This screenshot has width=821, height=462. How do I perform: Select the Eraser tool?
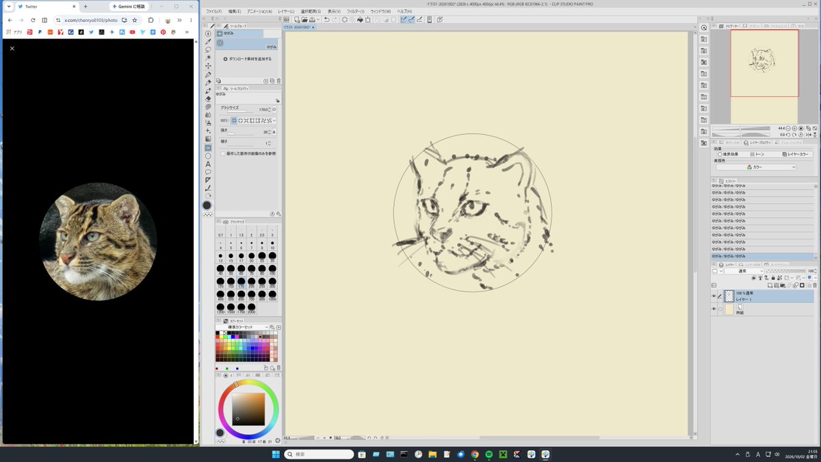click(208, 99)
